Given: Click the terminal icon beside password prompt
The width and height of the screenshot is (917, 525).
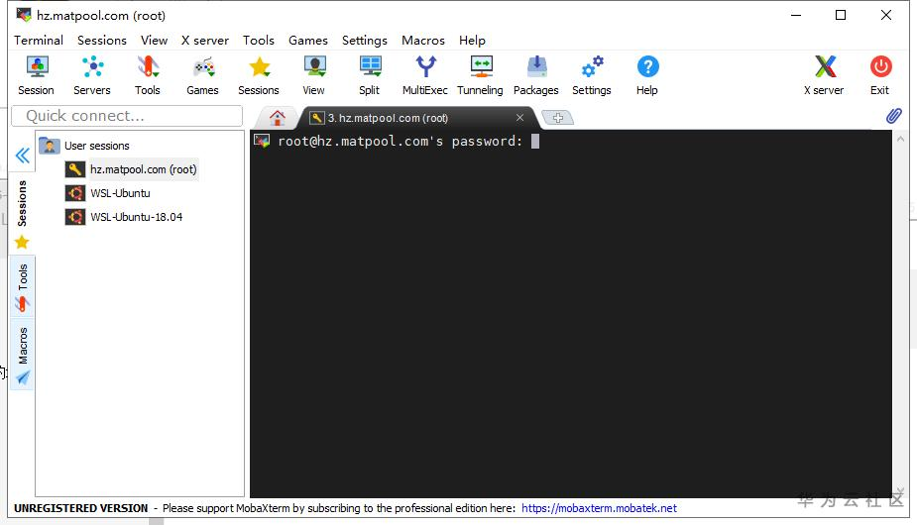Looking at the screenshot, I should [262, 141].
